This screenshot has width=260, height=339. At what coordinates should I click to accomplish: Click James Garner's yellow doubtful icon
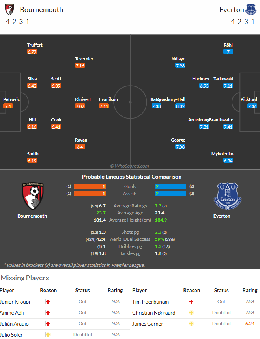(191, 324)
